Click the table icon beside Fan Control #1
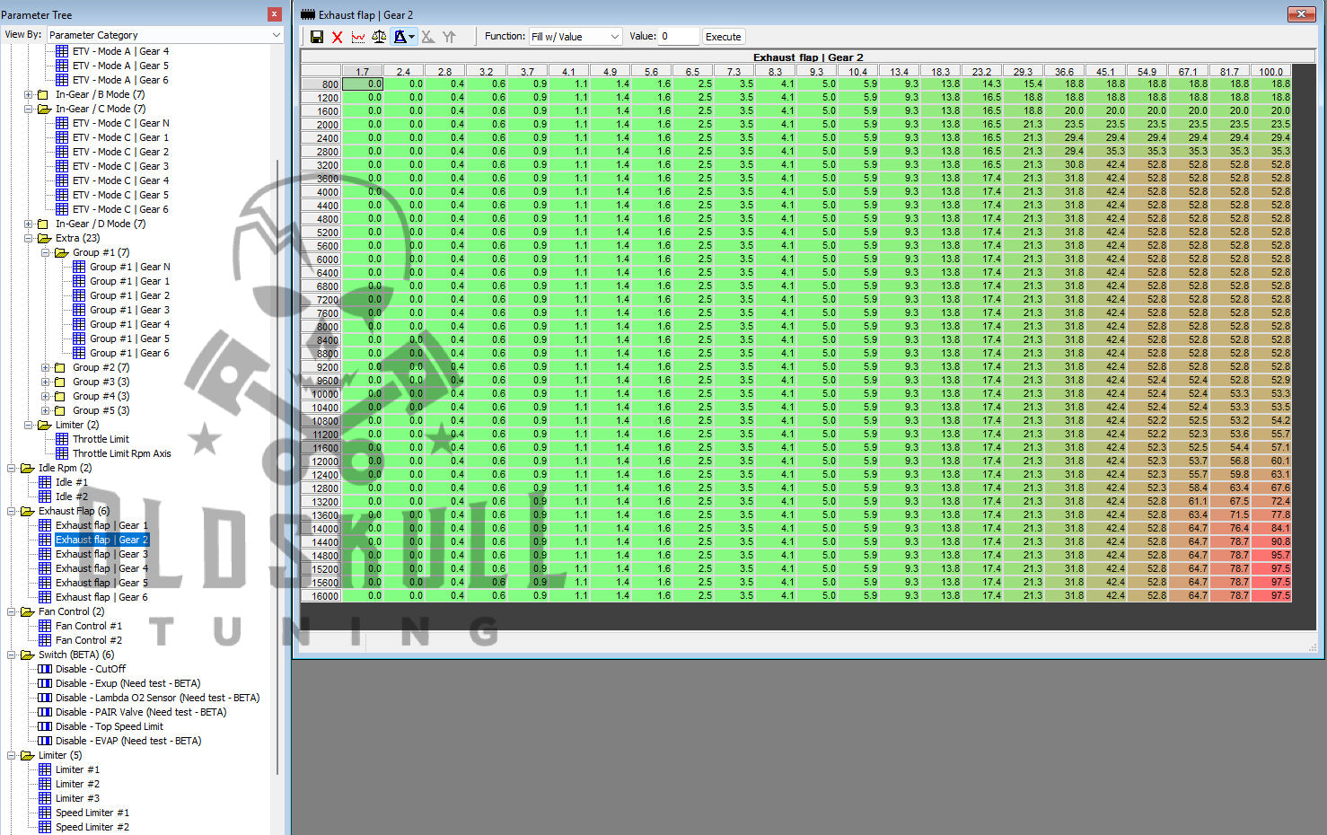1327x835 pixels. pos(45,626)
